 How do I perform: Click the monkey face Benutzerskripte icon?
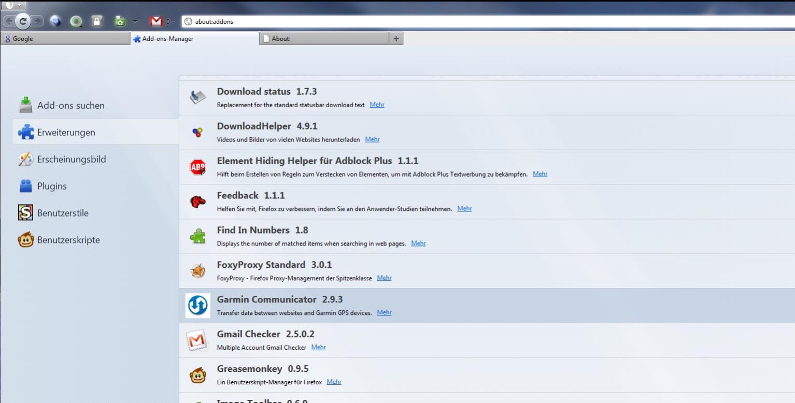26,240
